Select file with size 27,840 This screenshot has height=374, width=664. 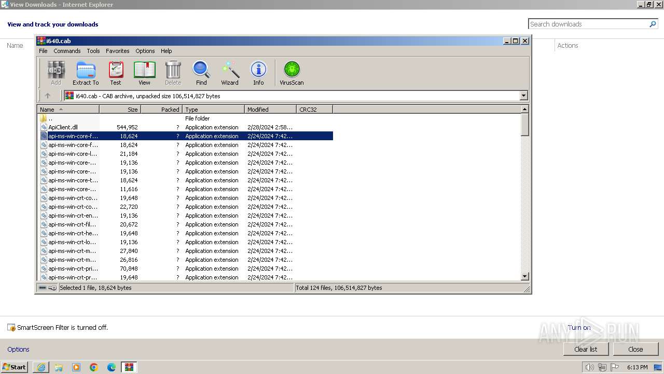pyautogui.click(x=185, y=251)
